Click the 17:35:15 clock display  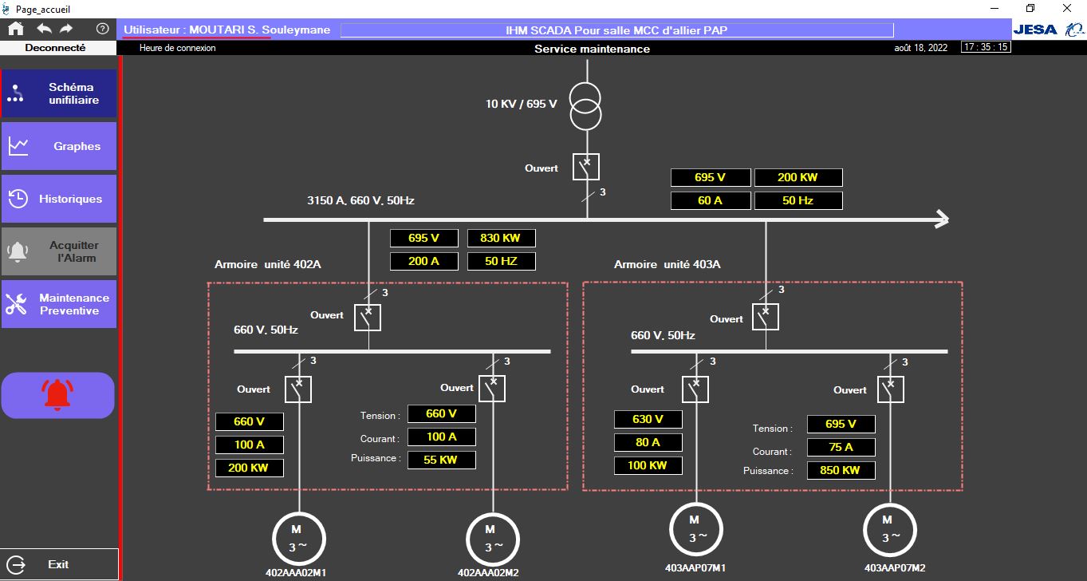coord(986,47)
